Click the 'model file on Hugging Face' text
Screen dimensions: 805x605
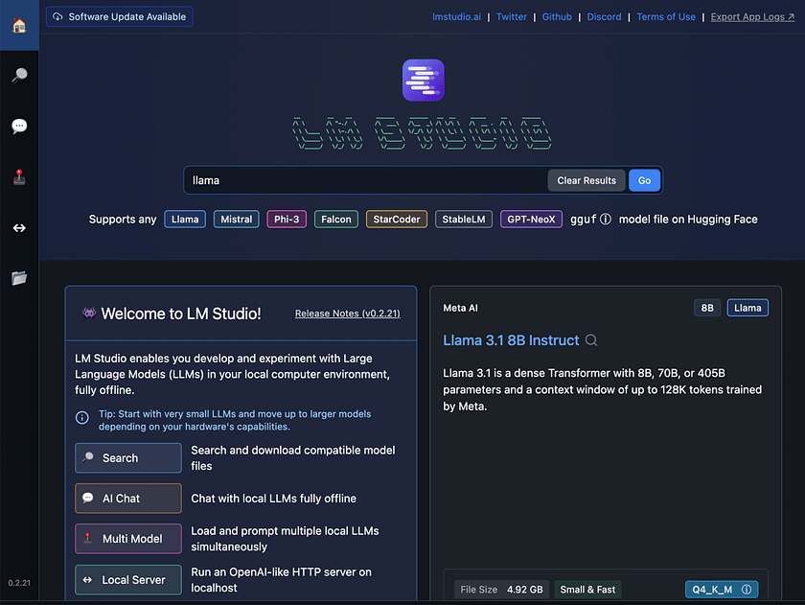coord(688,220)
